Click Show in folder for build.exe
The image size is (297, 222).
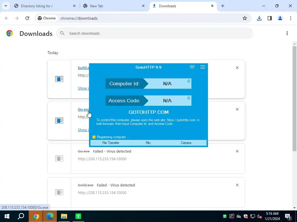[x=83, y=88]
